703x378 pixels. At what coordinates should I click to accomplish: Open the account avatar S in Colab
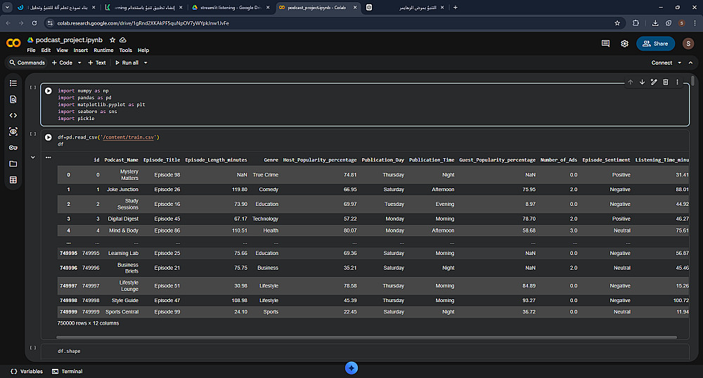coord(688,44)
